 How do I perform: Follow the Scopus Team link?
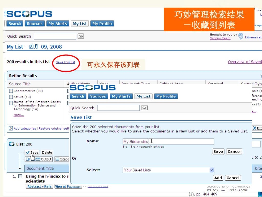(x=220, y=38)
